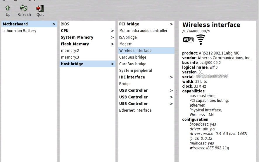Click the Up arrow icon
This screenshot has width=259, height=162.
[8, 8]
